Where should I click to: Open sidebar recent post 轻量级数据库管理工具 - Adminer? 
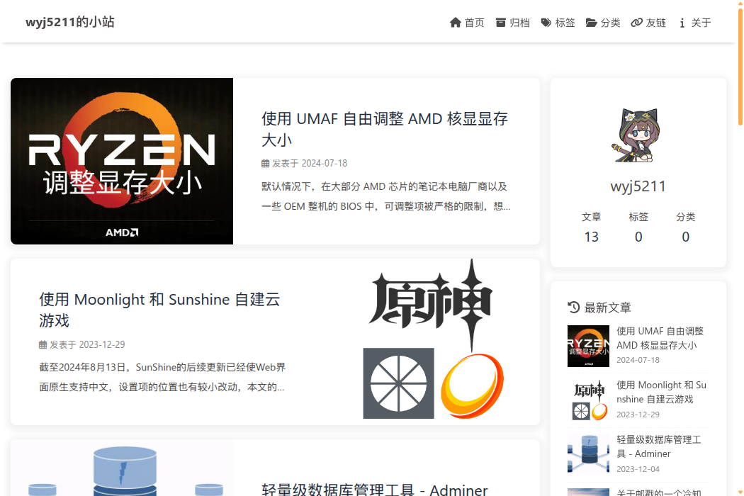pyautogui.click(x=658, y=446)
